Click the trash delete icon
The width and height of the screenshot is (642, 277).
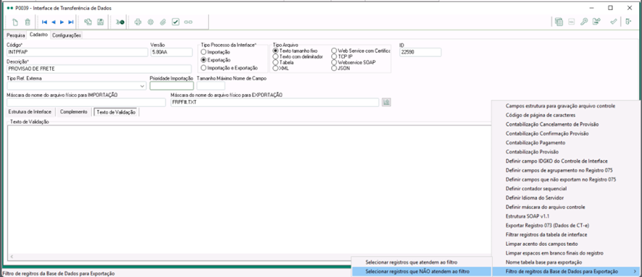pos(28,22)
